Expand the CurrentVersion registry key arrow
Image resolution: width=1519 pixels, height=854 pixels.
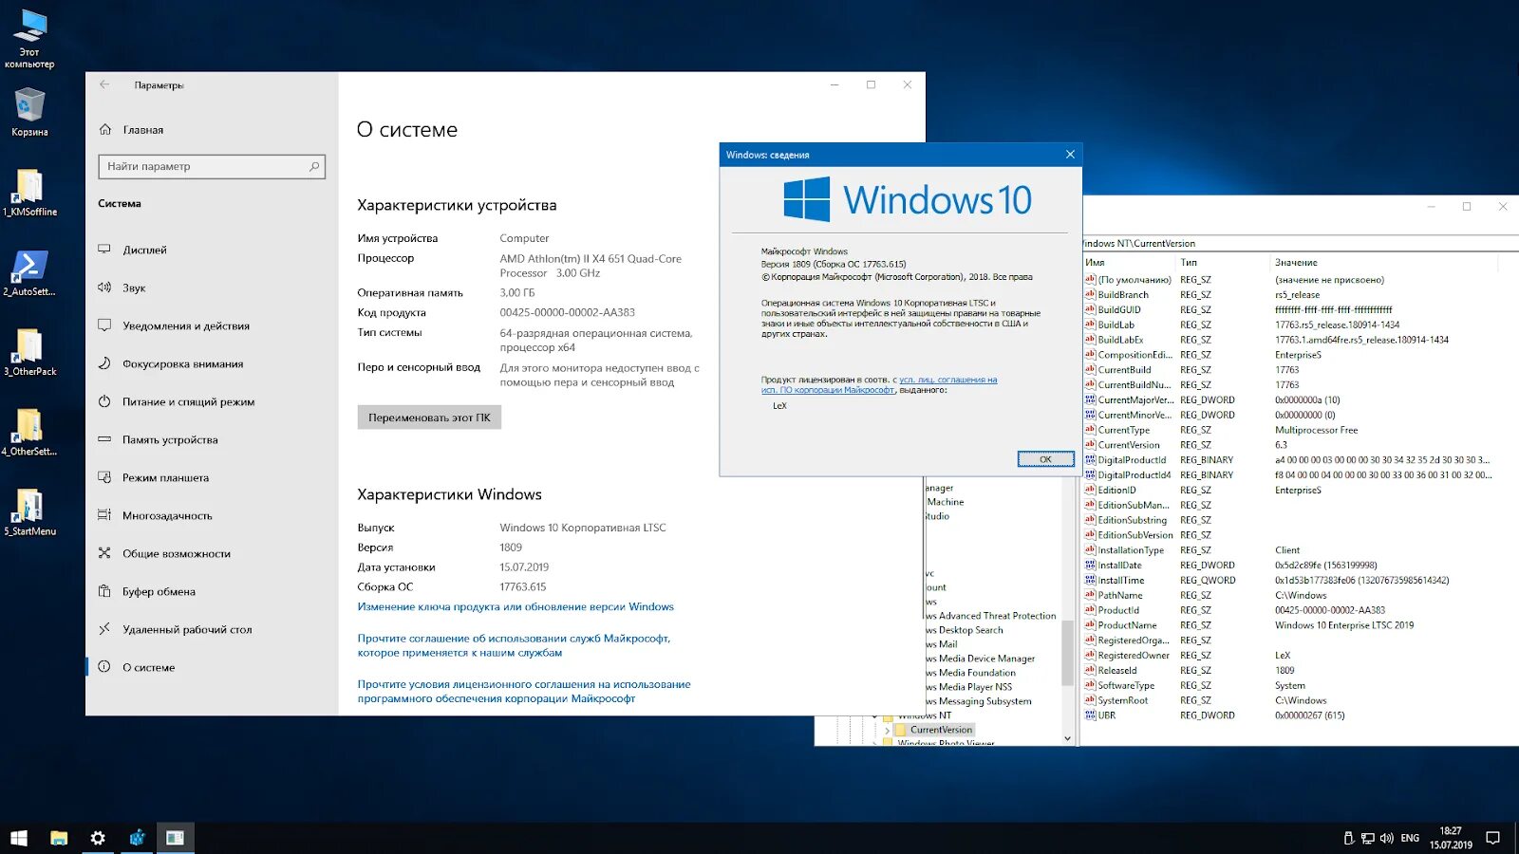[887, 731]
